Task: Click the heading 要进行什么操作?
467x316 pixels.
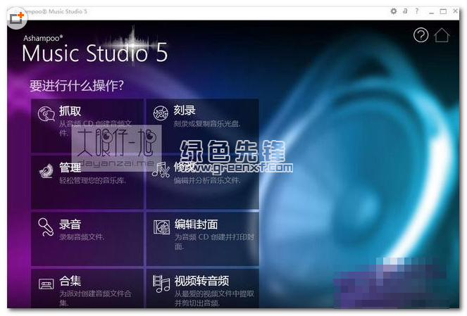Action: click(x=77, y=86)
